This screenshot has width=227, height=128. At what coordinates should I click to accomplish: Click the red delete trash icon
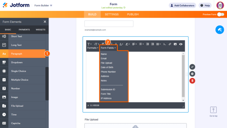coord(192,81)
